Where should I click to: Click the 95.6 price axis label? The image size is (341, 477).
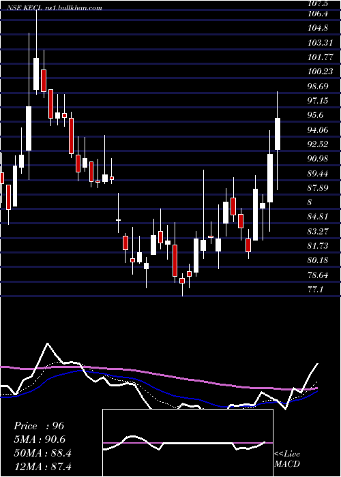click(316, 115)
